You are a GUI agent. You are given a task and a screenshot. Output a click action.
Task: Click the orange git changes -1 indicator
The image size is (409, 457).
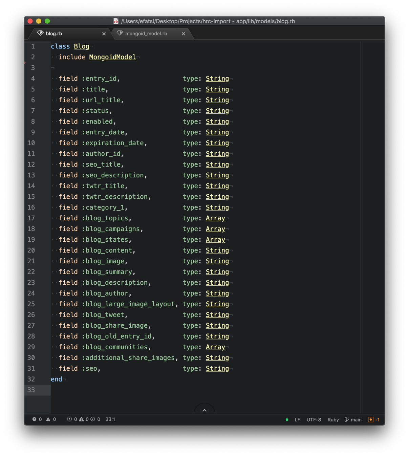pyautogui.click(x=374, y=419)
